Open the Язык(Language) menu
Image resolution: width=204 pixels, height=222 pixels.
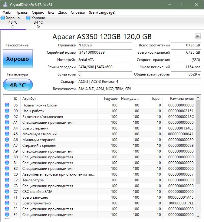coord(102,12)
